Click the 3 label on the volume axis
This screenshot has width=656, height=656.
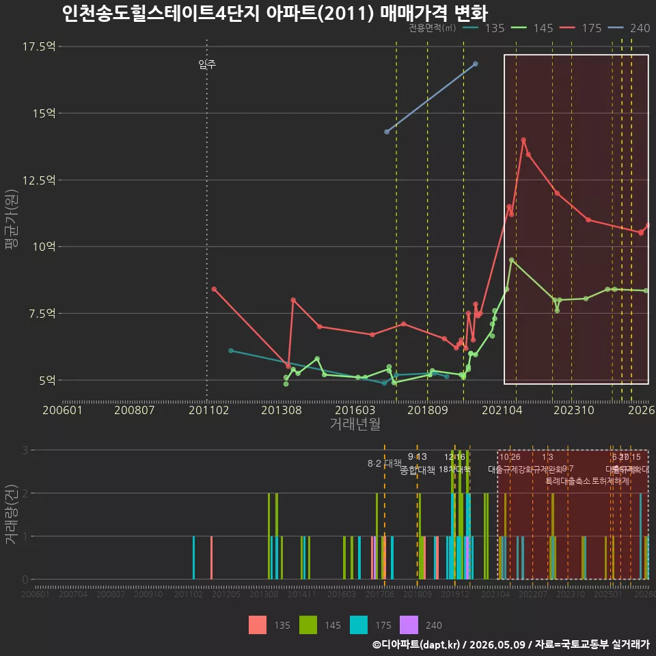point(25,450)
